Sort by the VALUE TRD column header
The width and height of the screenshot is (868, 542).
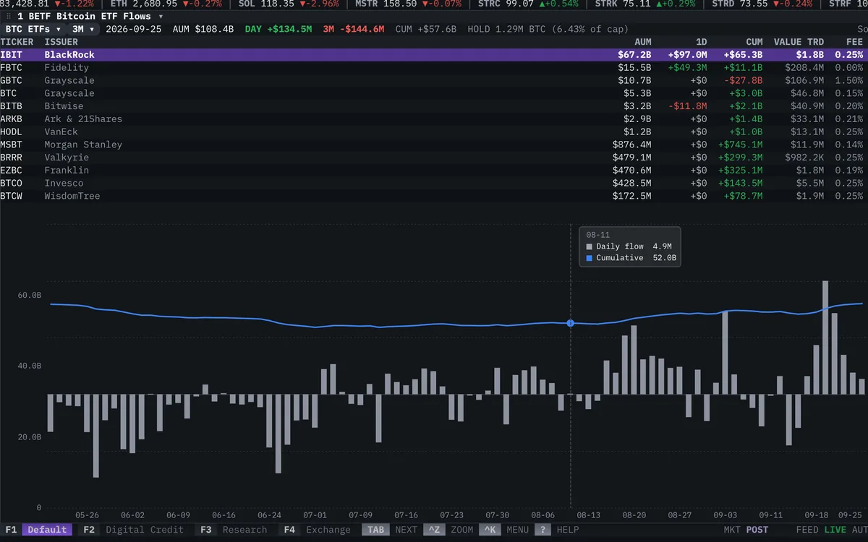coord(799,42)
